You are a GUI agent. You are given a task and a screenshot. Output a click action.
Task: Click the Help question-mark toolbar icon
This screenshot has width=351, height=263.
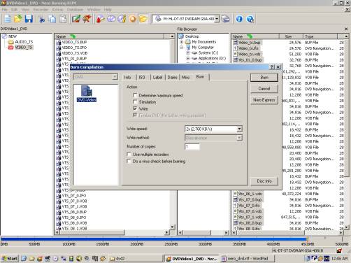tap(250, 19)
